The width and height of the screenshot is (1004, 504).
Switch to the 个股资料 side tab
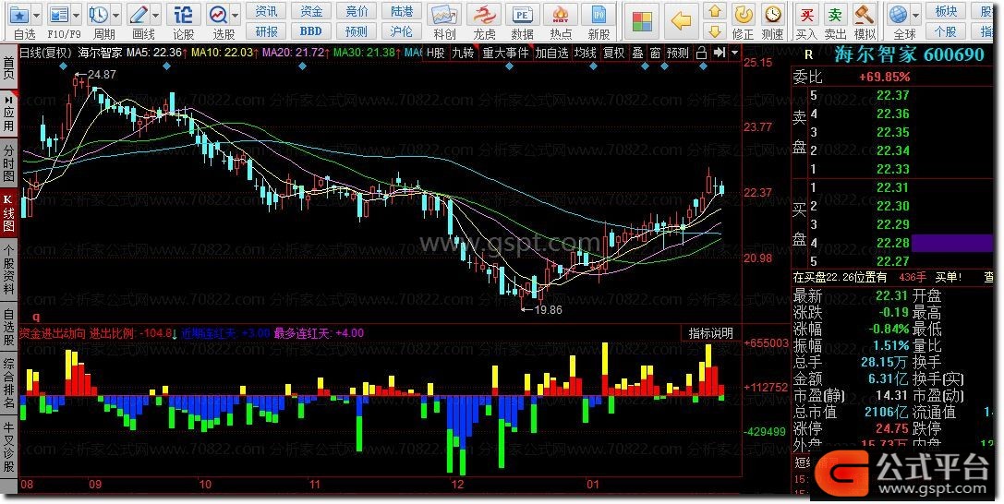click(9, 269)
